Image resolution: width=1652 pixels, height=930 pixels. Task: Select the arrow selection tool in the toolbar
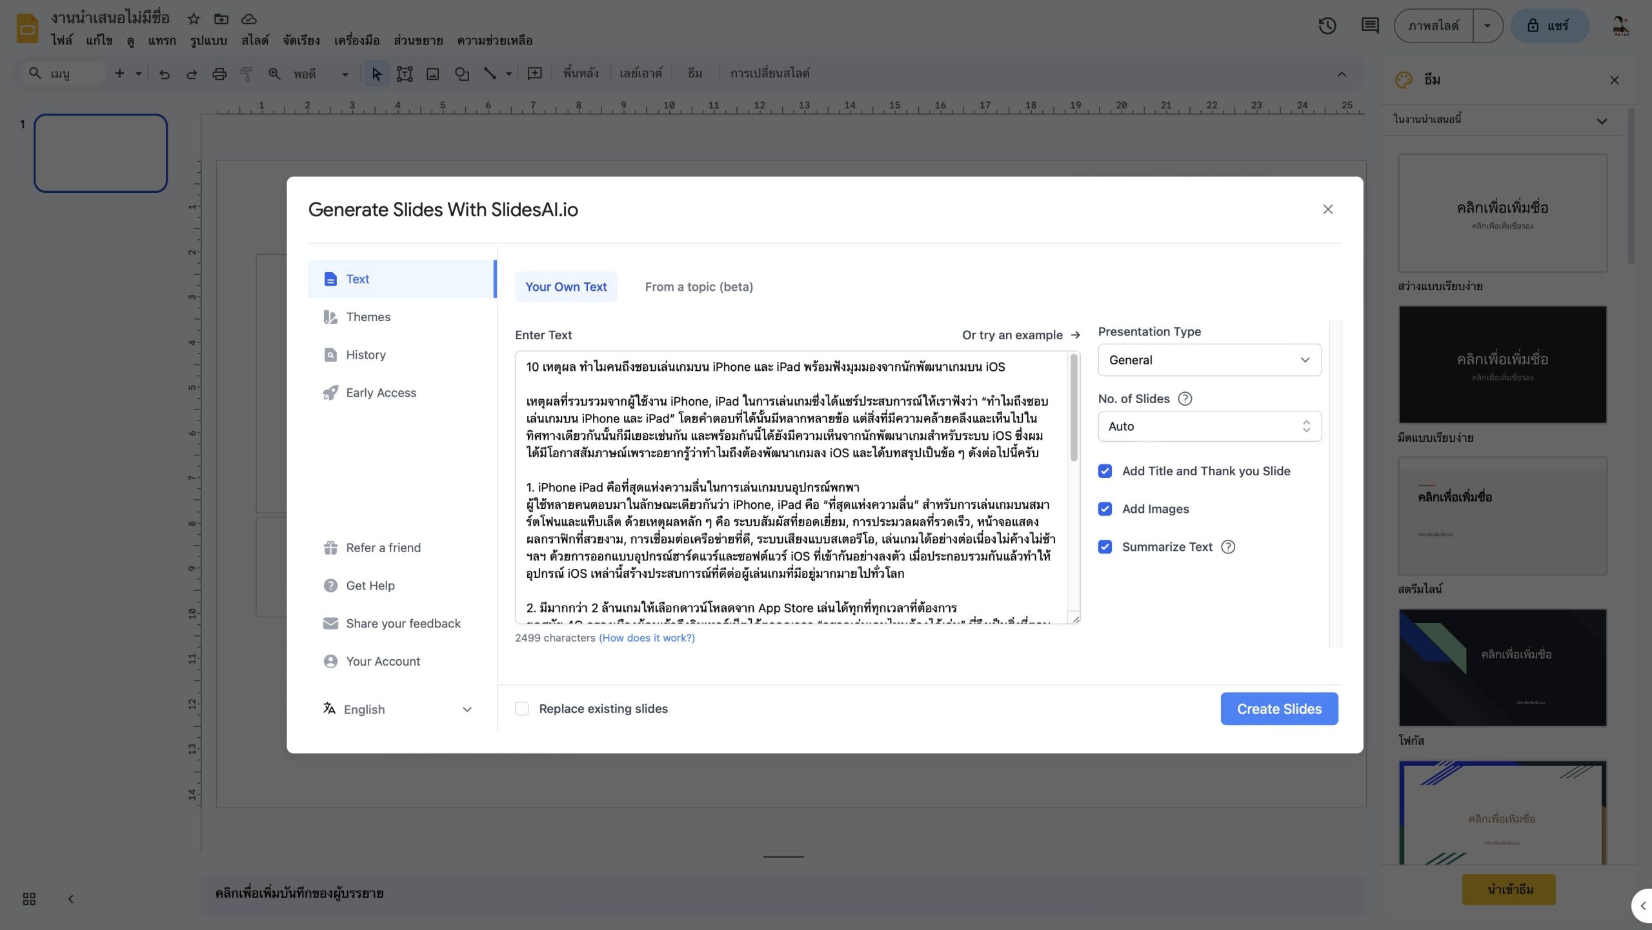pos(378,73)
